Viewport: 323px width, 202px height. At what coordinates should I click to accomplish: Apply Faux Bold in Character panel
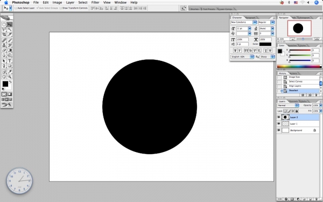point(235,51)
